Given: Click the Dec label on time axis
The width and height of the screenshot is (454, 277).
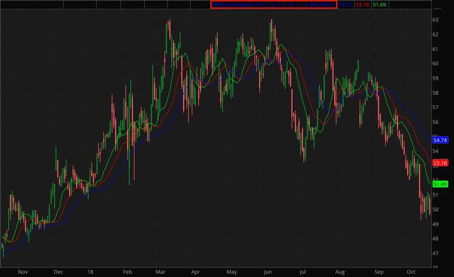Looking at the screenshot, I should [x=58, y=271].
